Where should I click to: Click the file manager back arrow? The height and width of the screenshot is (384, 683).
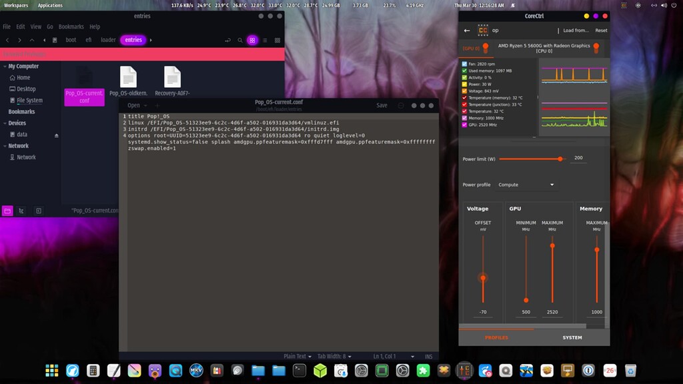pyautogui.click(x=7, y=40)
